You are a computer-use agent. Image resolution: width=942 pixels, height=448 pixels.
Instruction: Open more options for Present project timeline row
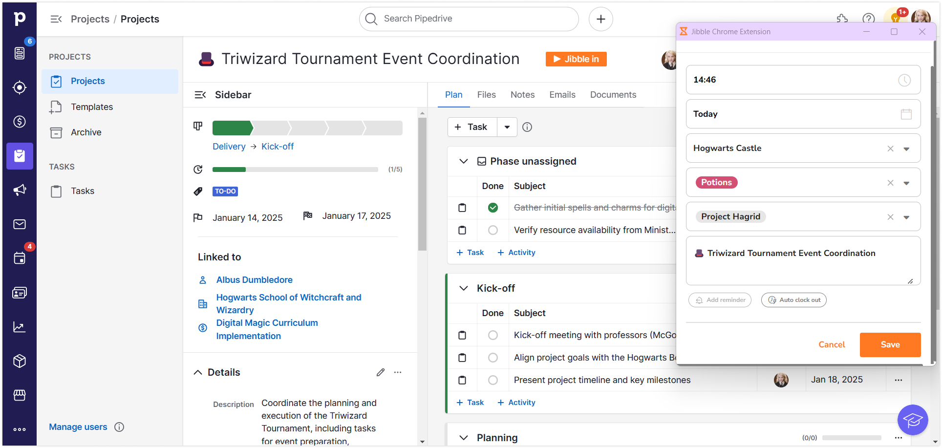coord(898,380)
